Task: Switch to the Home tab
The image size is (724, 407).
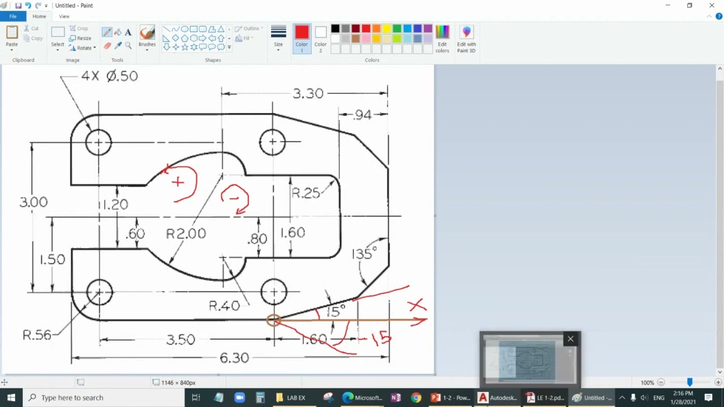Action: 39,16
